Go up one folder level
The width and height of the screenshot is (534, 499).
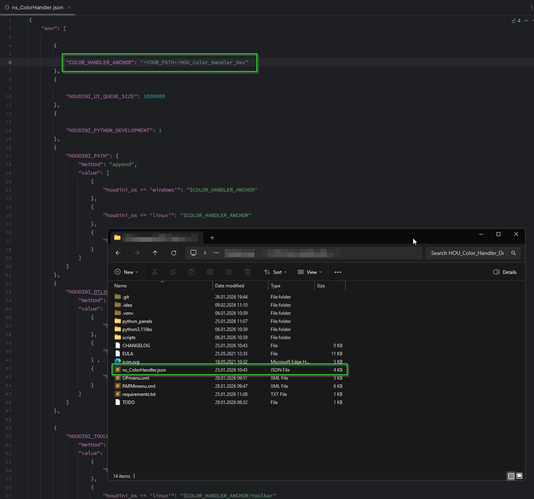point(155,253)
